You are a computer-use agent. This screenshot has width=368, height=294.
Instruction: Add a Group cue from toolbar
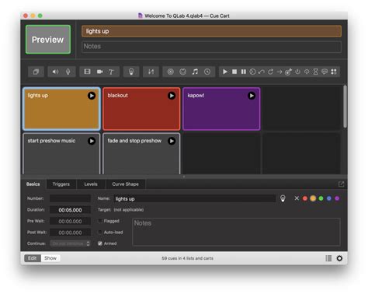coord(36,72)
